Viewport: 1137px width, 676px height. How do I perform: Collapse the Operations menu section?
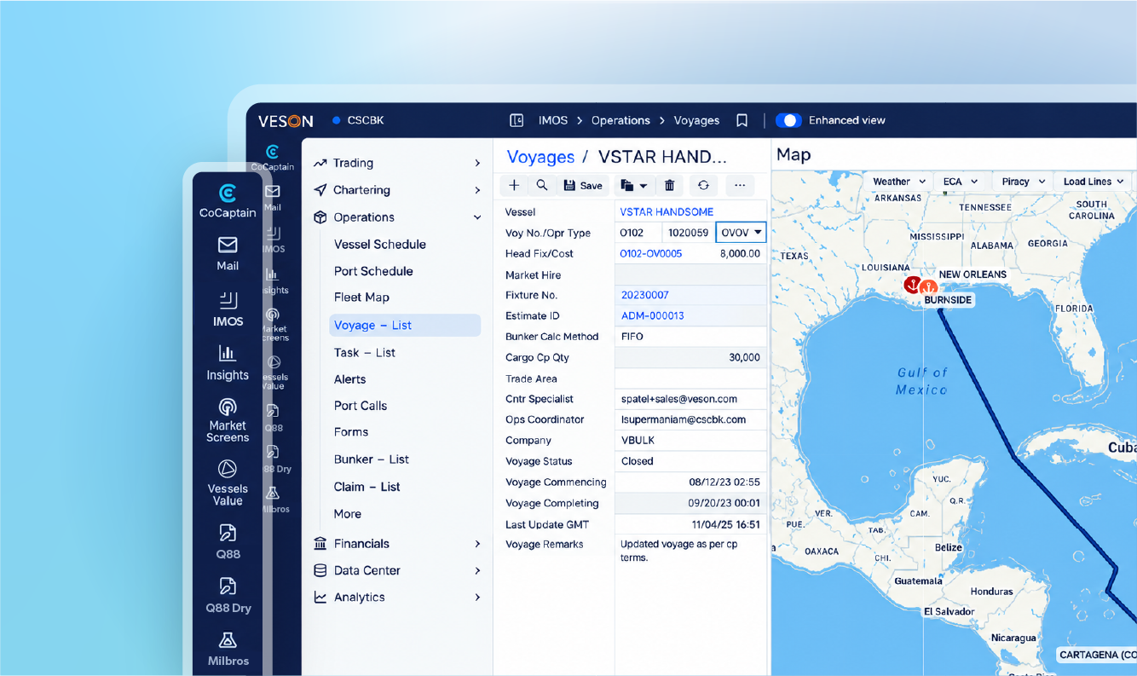click(396, 217)
